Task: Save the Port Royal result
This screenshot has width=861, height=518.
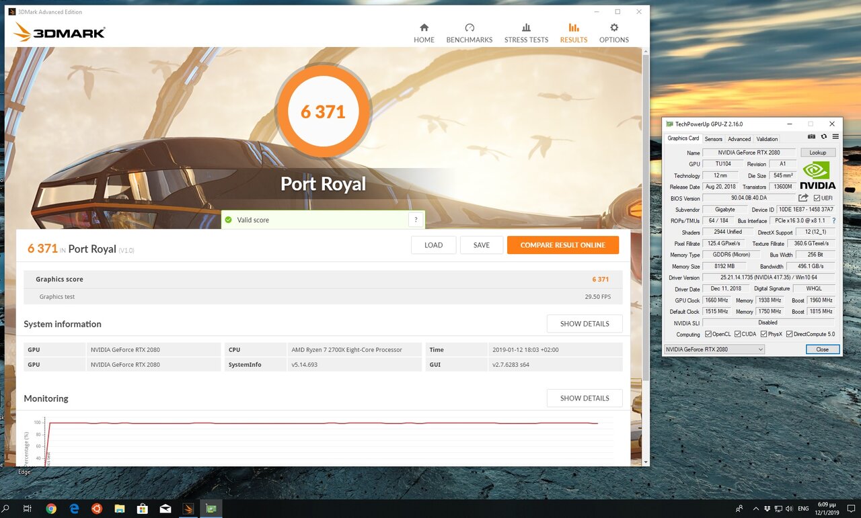Action: [x=482, y=245]
